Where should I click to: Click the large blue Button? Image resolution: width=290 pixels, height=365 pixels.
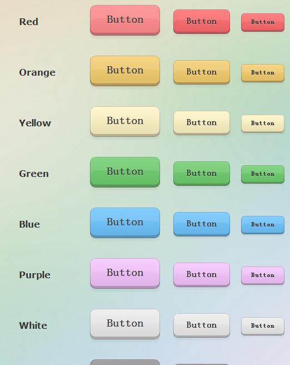[125, 223]
